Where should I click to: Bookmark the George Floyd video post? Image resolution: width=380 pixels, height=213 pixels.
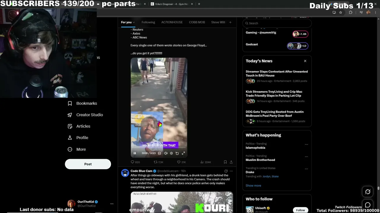[x=225, y=162]
